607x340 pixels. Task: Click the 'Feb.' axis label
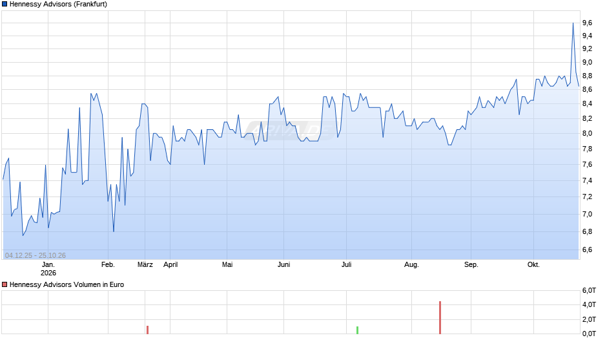tap(108, 265)
